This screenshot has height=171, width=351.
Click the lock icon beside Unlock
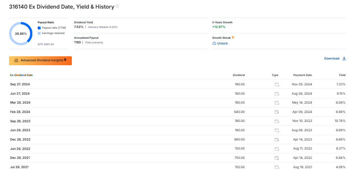[214, 43]
